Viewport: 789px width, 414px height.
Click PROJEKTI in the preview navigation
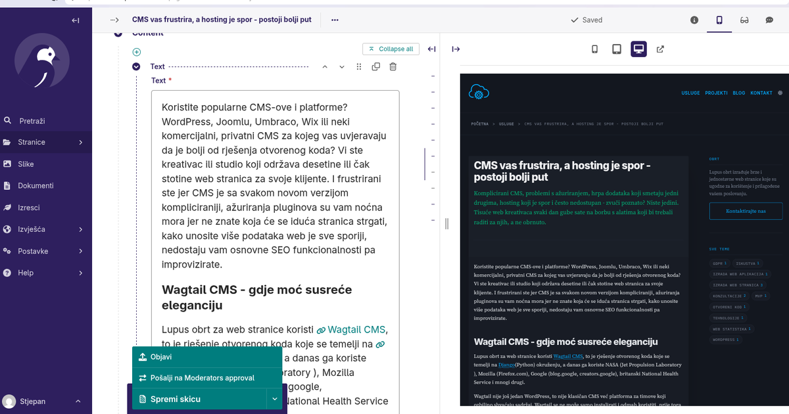click(x=716, y=93)
